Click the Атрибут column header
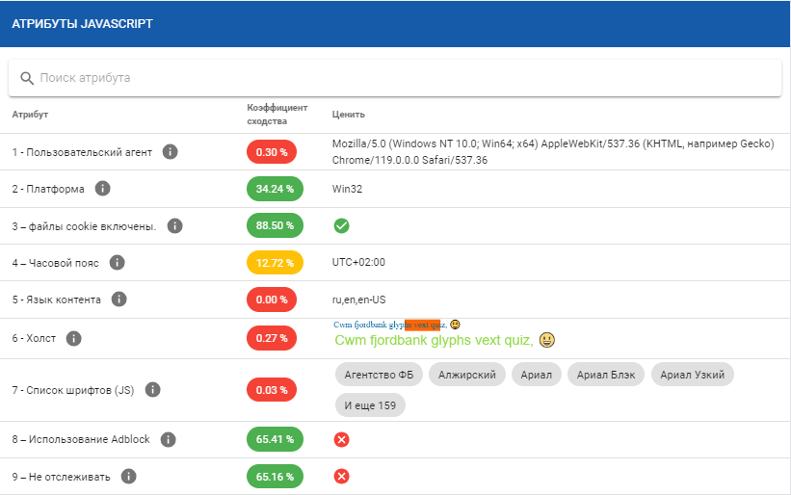This screenshot has height=495, width=791. pyautogui.click(x=30, y=115)
